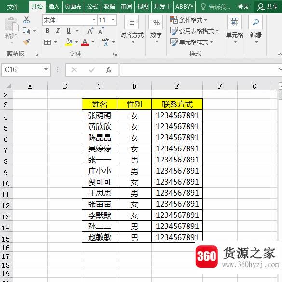This screenshot has height=282, width=282.
Task: Click the insert function fx icon
Action: tap(109, 70)
